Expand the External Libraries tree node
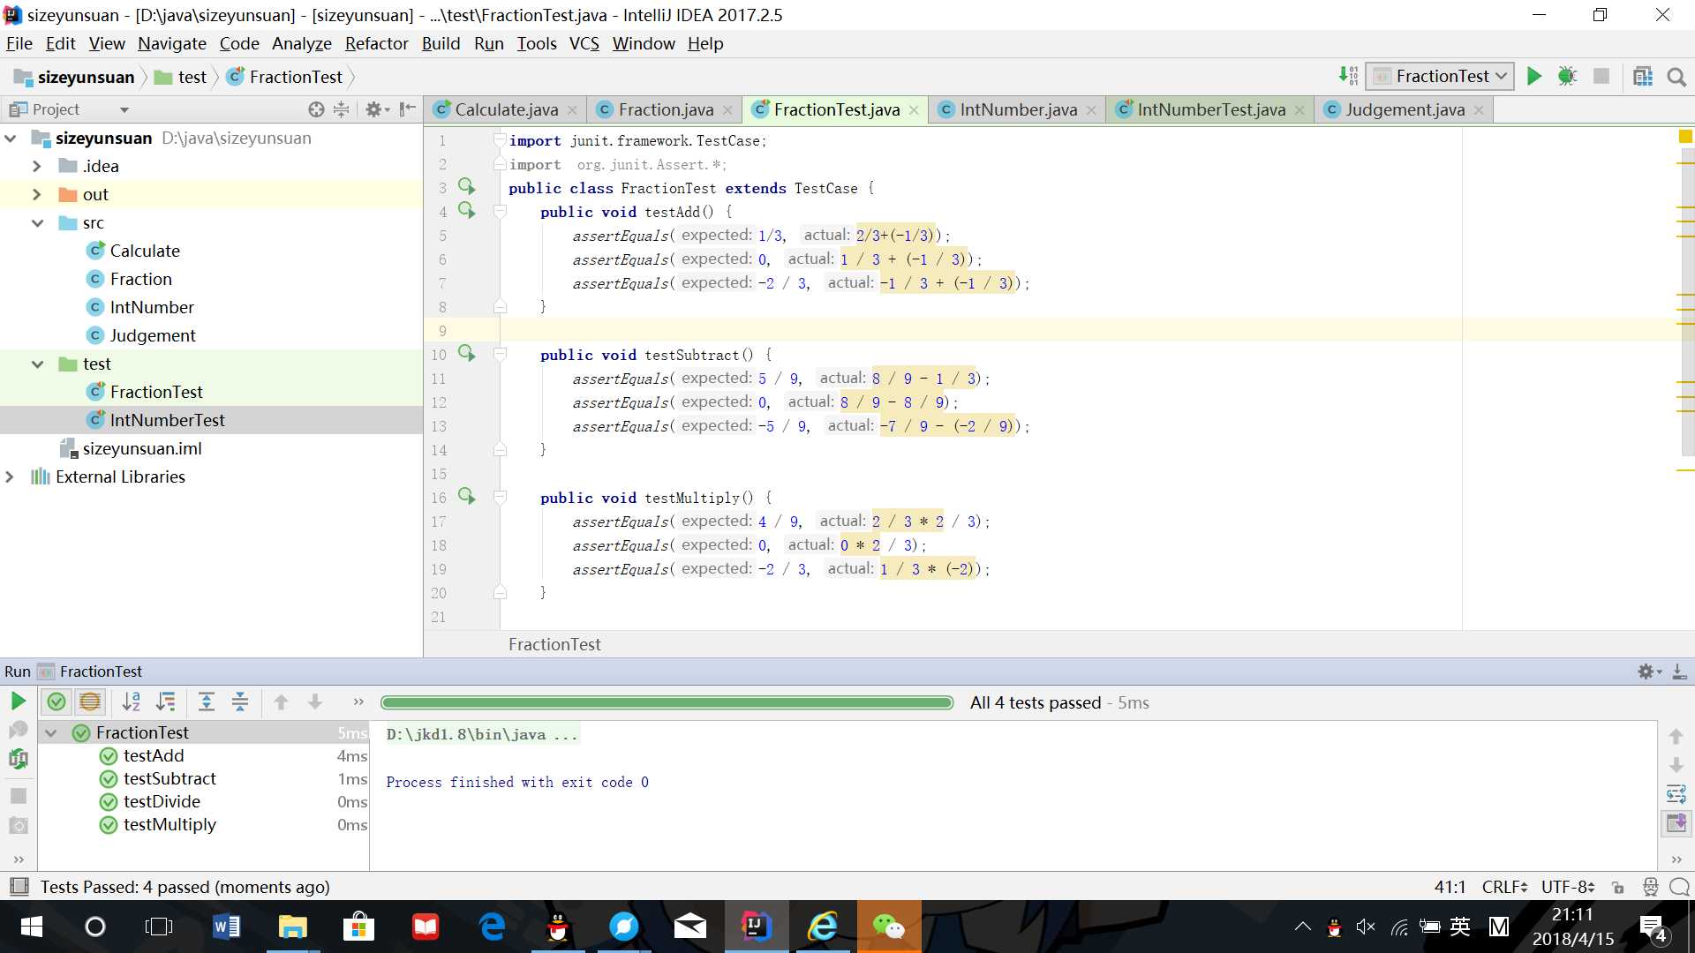Image resolution: width=1695 pixels, height=953 pixels. pos(11,476)
